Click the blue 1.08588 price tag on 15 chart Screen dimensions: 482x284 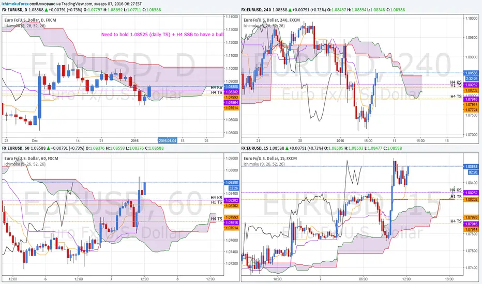[x=471, y=167]
